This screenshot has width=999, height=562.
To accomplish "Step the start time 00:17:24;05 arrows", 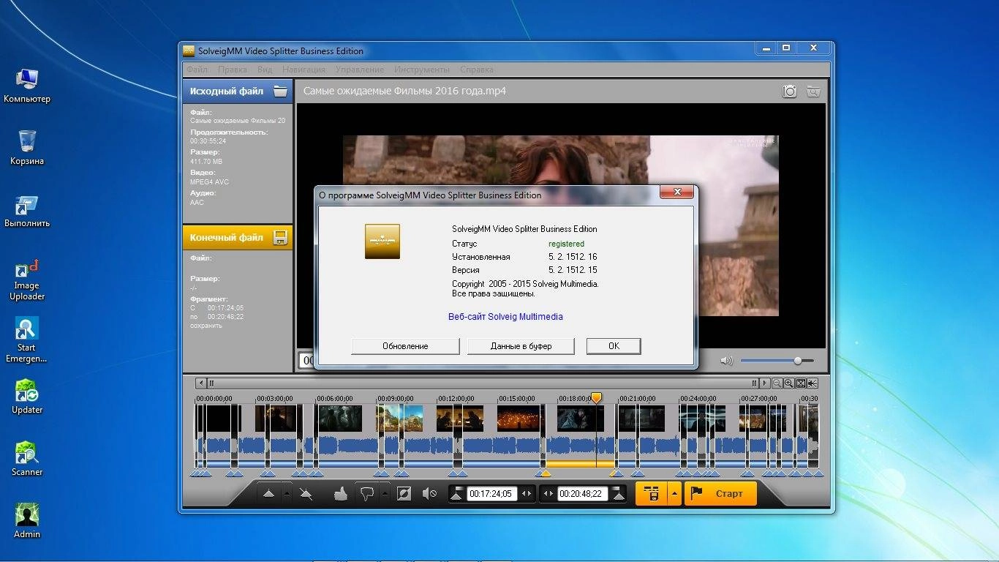I will pos(527,494).
